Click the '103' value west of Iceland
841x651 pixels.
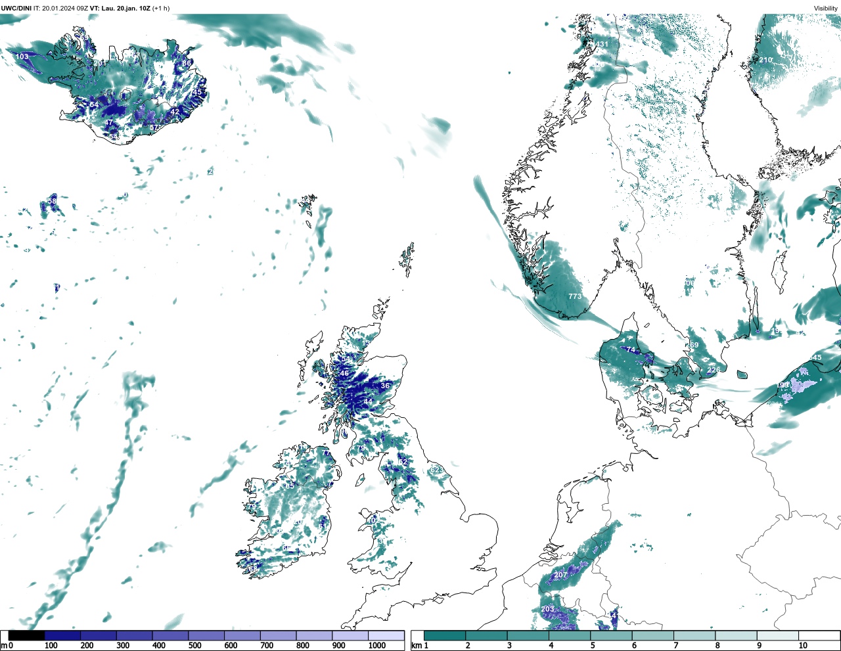pos(22,56)
